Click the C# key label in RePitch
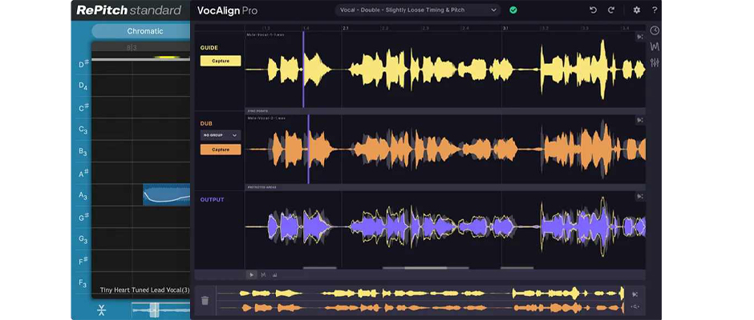Viewport: 754px width, 320px height. tap(83, 108)
